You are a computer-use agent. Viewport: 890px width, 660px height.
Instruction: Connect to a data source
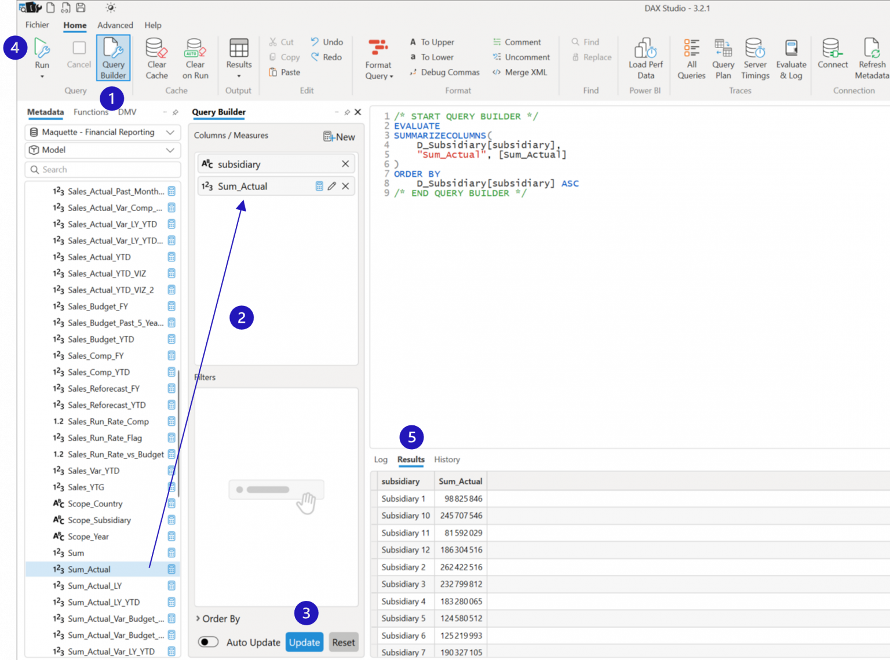tap(833, 55)
